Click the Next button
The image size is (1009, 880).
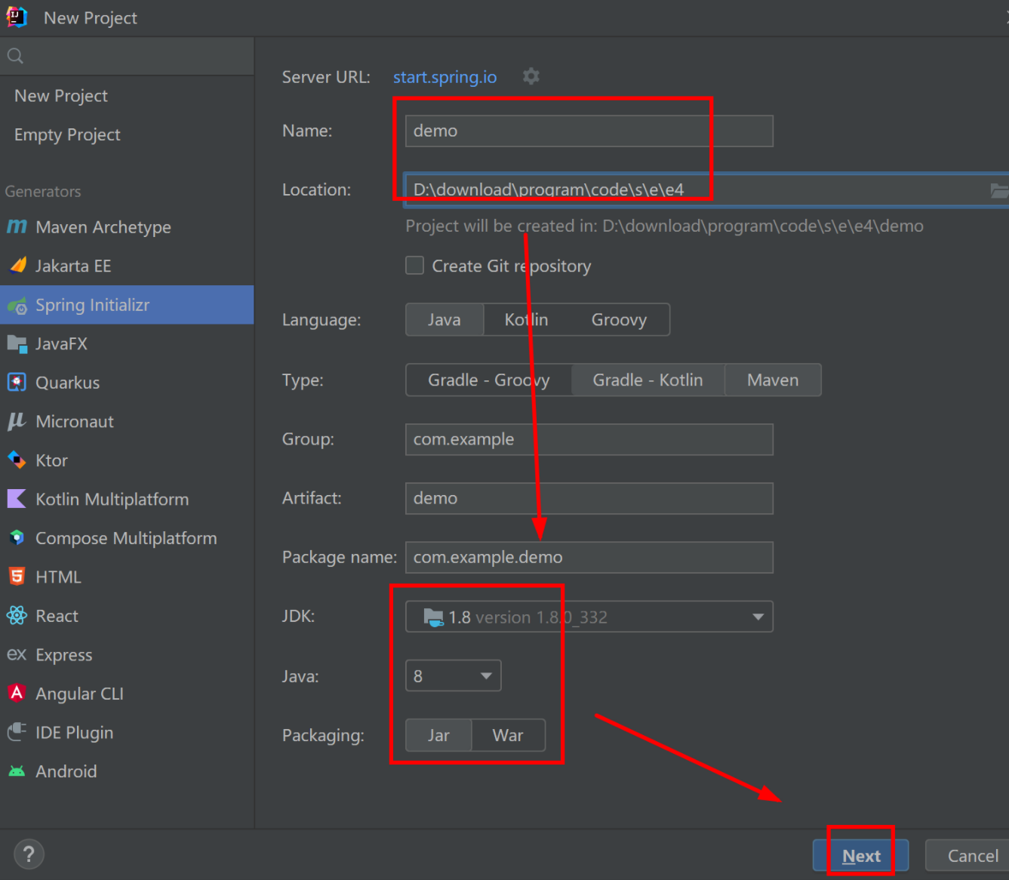point(860,855)
